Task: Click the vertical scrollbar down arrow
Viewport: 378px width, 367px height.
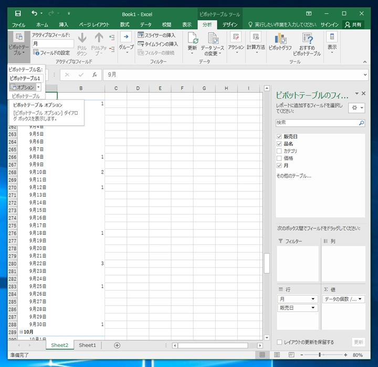Action: coord(267,338)
